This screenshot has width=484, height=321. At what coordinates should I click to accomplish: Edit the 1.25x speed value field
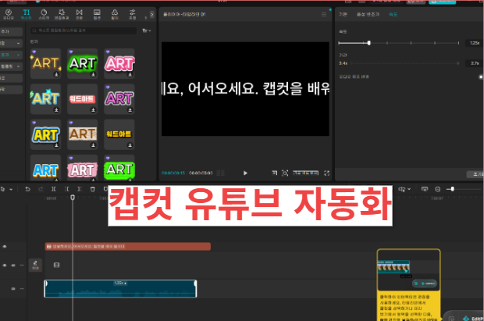474,43
